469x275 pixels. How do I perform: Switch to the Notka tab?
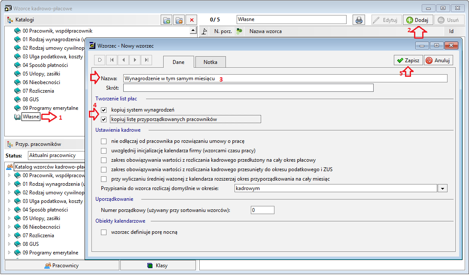click(x=210, y=62)
